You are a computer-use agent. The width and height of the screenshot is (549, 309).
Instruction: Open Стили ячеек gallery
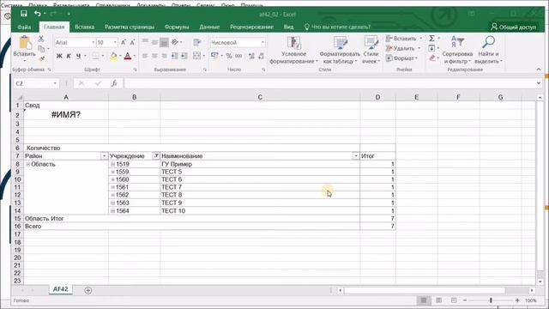coord(371,50)
